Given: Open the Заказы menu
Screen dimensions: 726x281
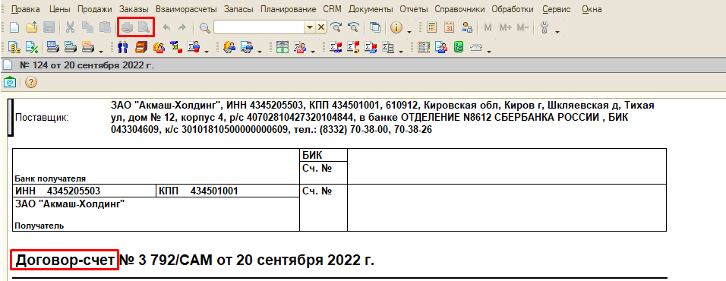Looking at the screenshot, I should pyautogui.click(x=134, y=9).
